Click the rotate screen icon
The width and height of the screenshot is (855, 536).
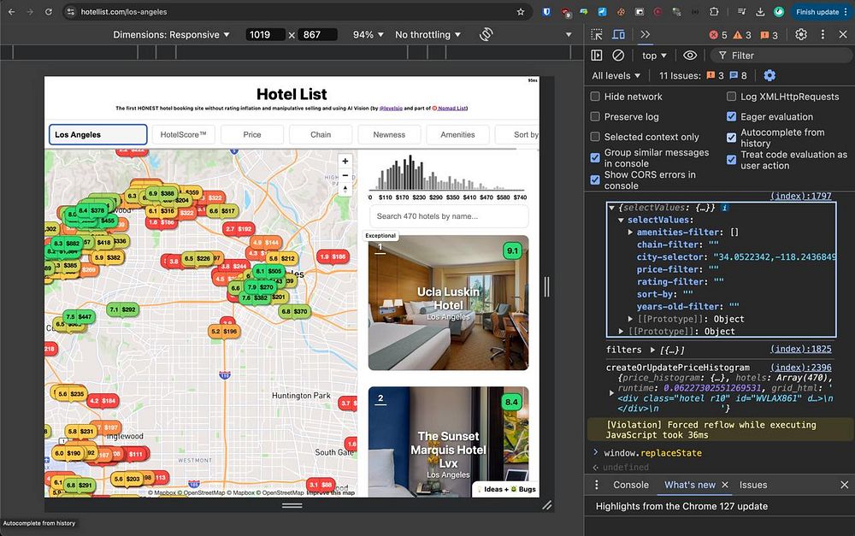click(x=486, y=35)
